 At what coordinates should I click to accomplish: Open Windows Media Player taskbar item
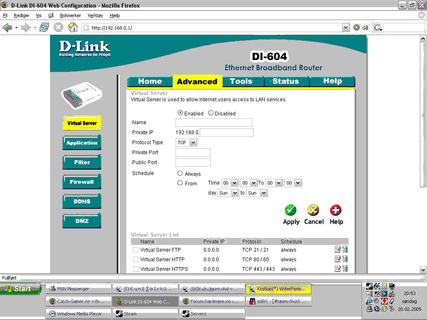[x=79, y=314]
